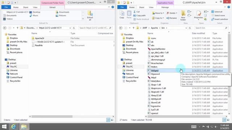The width and height of the screenshot is (232, 130).
Task: Collapse the ribbon in the right window
Action: coord(225,7)
